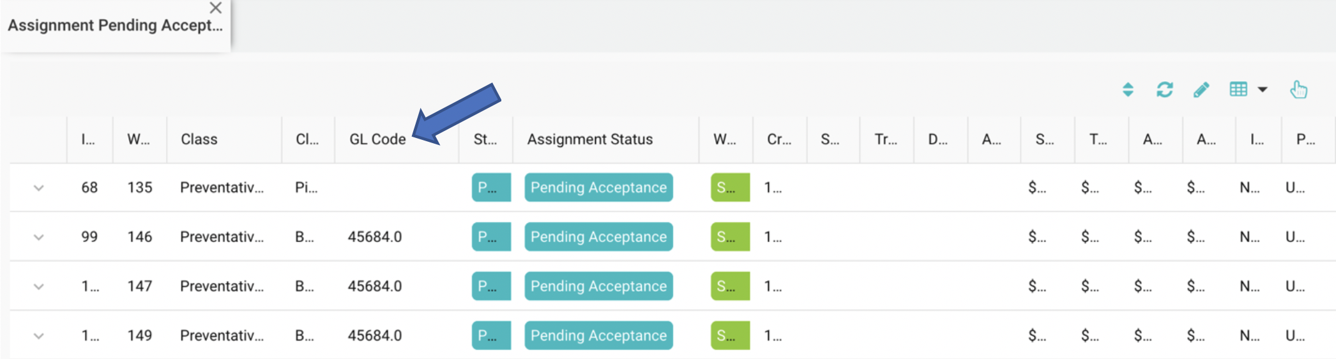The height and width of the screenshot is (359, 1336).
Task: Click the table grid columns icon
Action: (1238, 89)
